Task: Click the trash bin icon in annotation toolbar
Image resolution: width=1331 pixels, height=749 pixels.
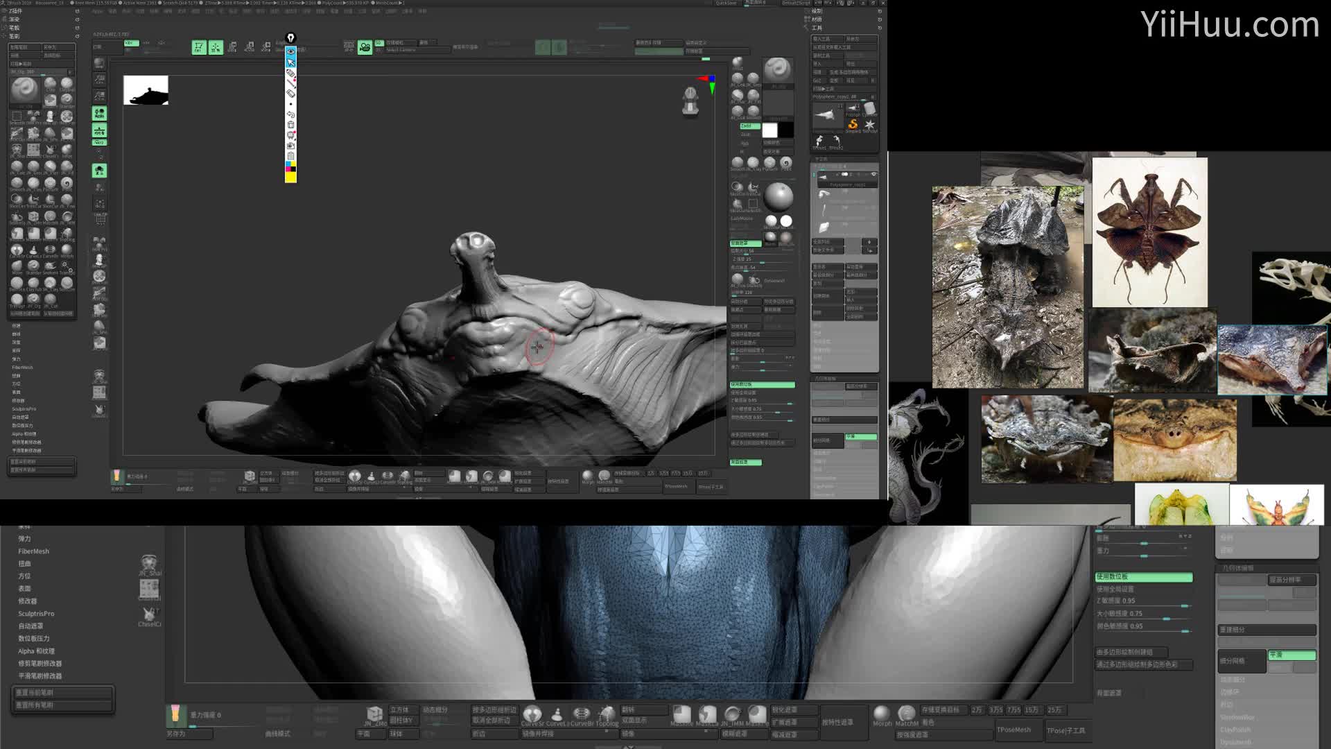Action: [x=291, y=125]
